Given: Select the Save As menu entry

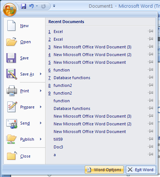Looking at the screenshot, I should pos(27,74).
